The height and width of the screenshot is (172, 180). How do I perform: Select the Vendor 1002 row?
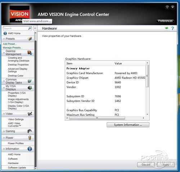click(106, 87)
